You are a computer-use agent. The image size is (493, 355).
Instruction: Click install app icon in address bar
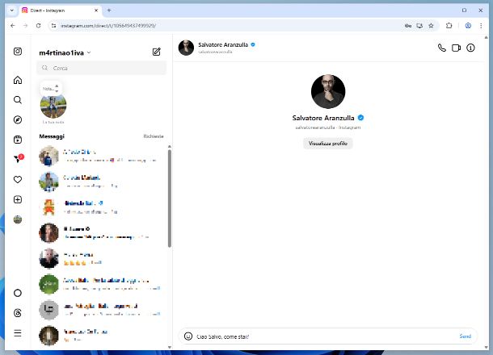419,26
